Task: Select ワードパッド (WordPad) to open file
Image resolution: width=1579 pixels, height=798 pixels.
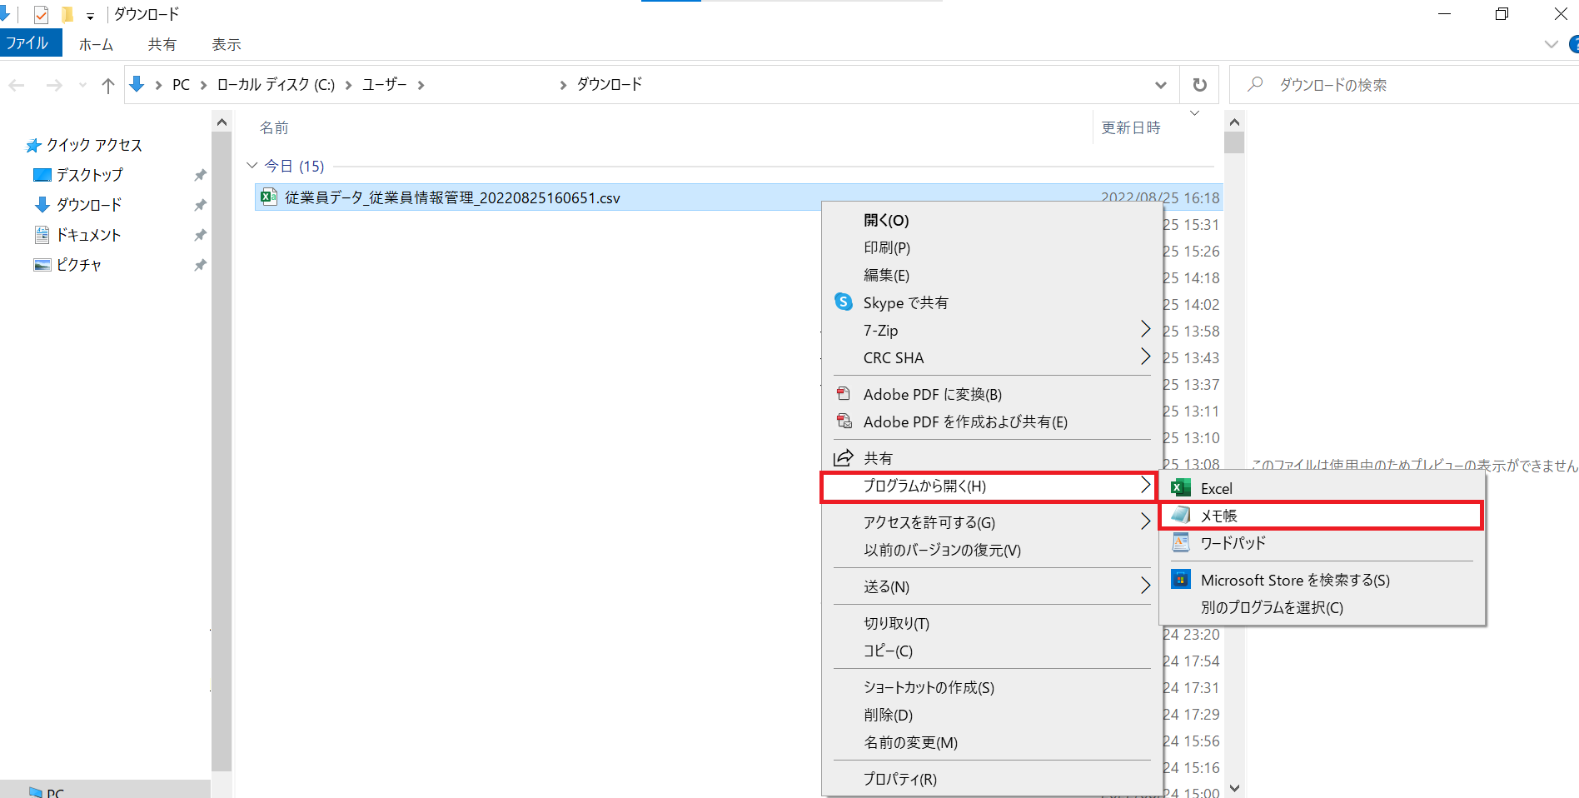Action: tap(1233, 543)
